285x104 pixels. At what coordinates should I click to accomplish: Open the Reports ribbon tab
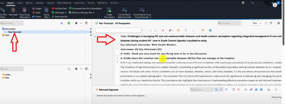91,3
